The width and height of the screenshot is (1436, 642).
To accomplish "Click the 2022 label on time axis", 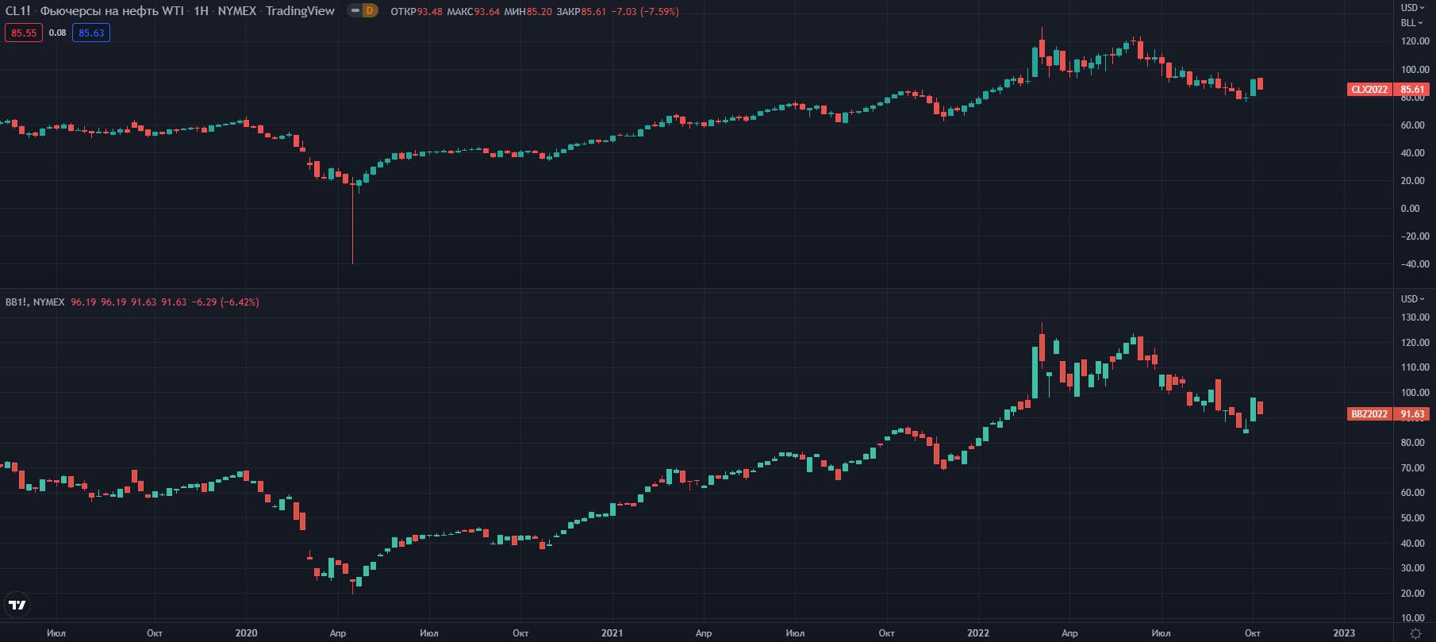I will 978,633.
